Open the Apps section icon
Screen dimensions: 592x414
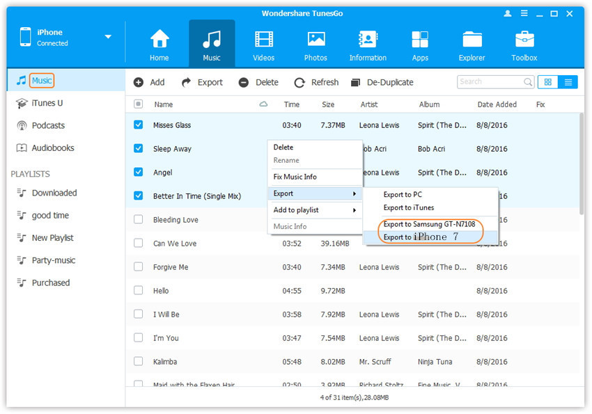point(420,39)
